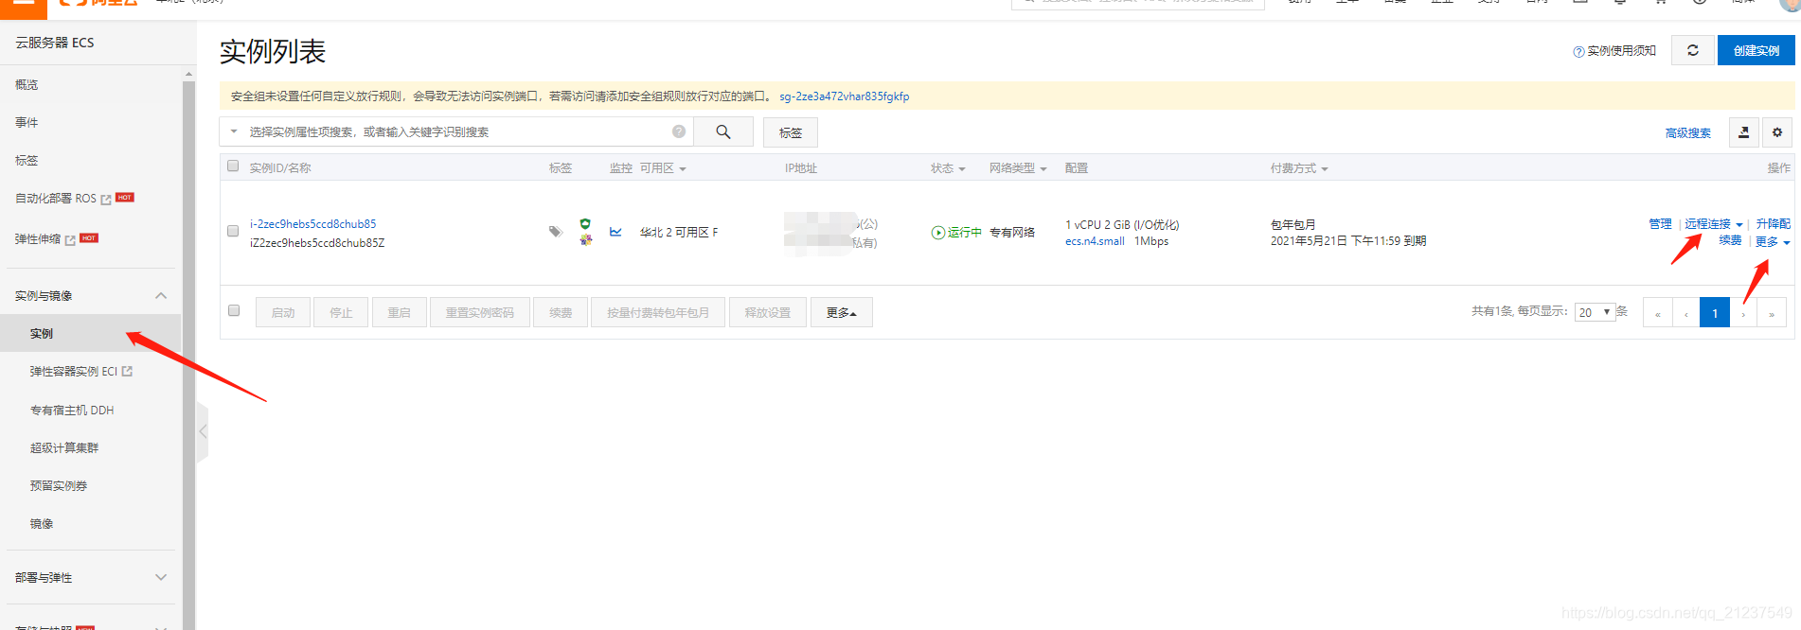This screenshot has width=1801, height=630.
Task: Click the green running status icon
Action: point(937,233)
